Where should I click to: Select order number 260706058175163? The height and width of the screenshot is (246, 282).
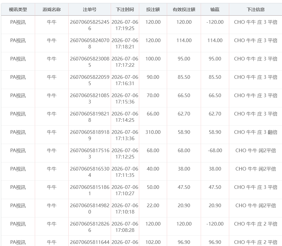coord(90,153)
